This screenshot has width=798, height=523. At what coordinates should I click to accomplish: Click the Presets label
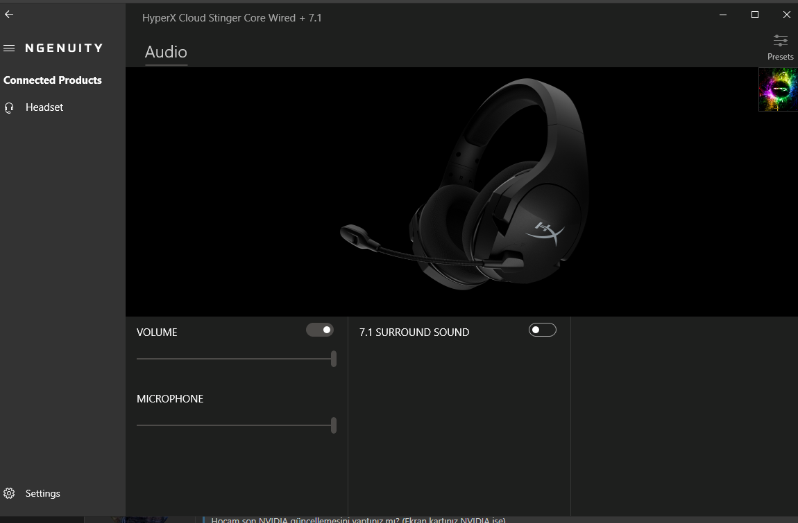780,56
